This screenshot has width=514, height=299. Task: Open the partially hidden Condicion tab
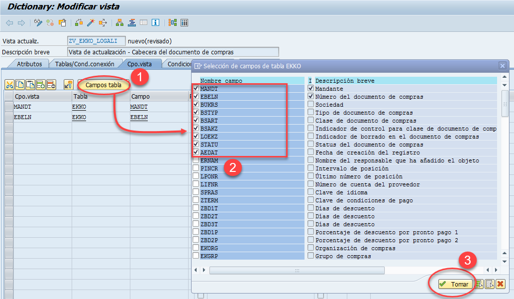coord(179,64)
